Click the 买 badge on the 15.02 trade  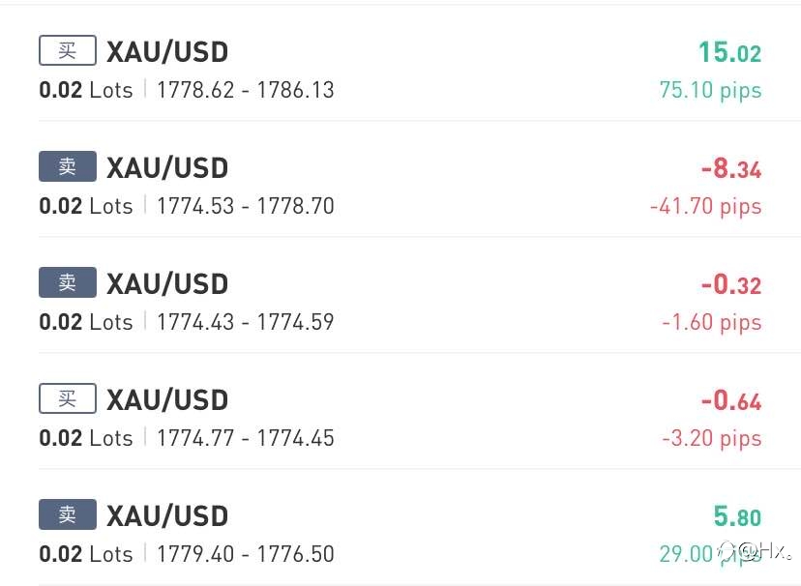coord(68,50)
